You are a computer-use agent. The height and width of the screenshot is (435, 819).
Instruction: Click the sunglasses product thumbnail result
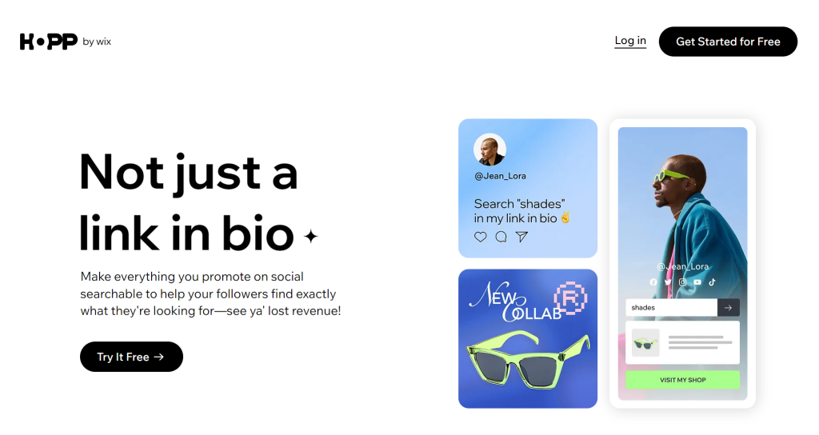coord(645,342)
